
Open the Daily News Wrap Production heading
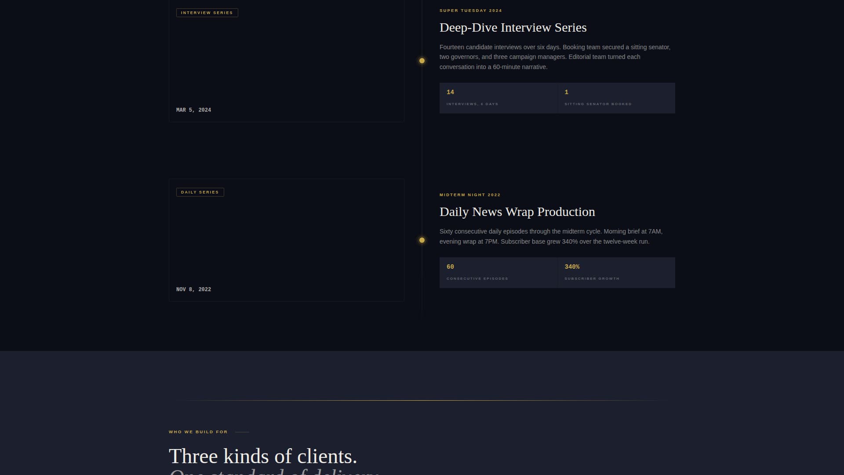pos(517,212)
